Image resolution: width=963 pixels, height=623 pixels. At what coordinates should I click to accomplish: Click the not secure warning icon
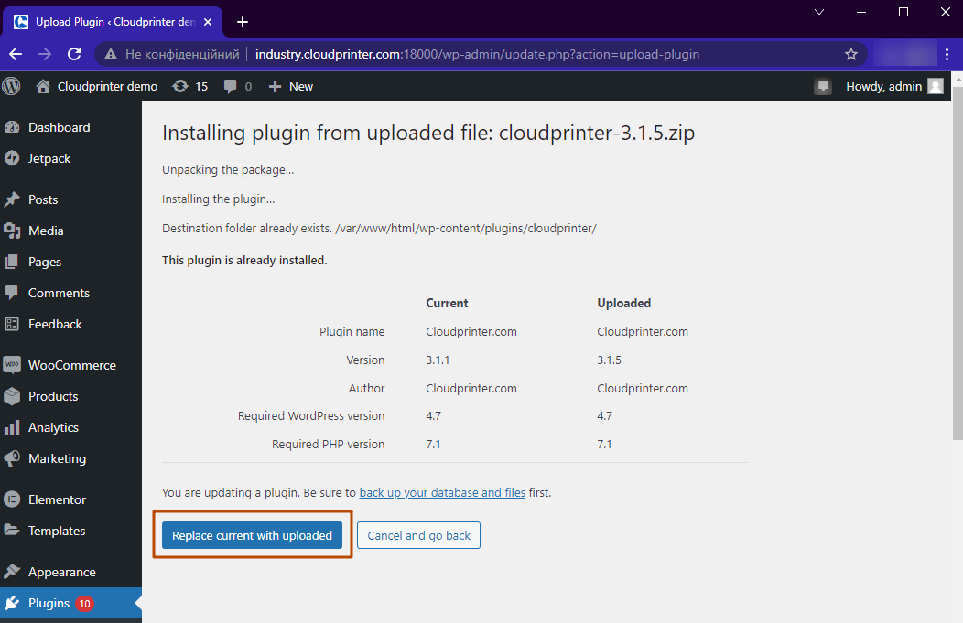[111, 54]
